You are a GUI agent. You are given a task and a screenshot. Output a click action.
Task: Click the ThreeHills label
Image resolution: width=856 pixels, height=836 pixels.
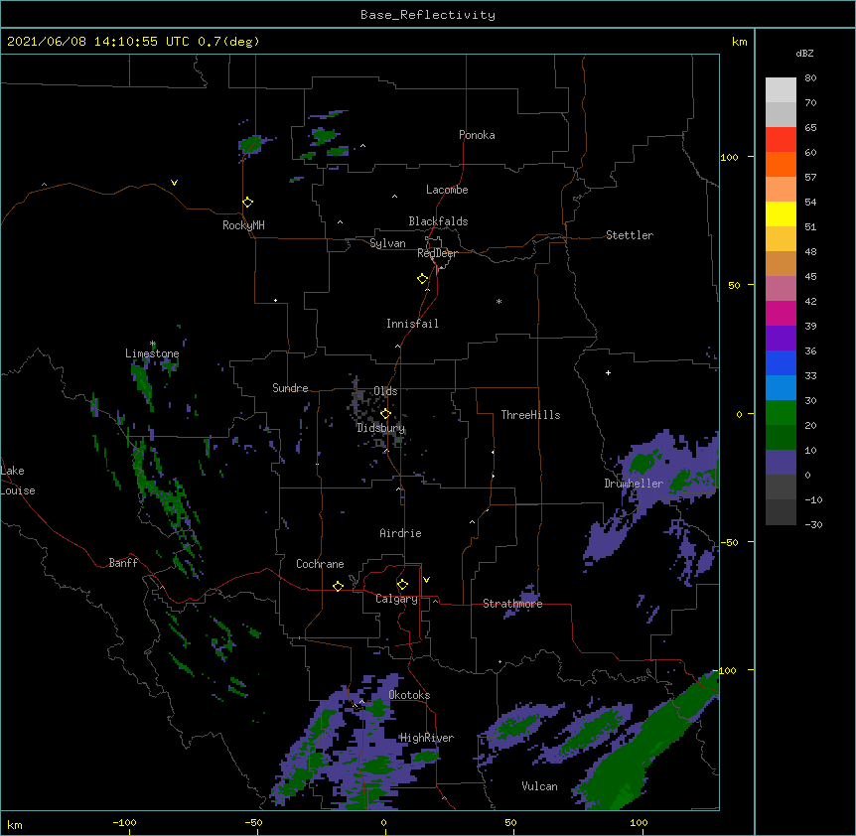pos(530,415)
